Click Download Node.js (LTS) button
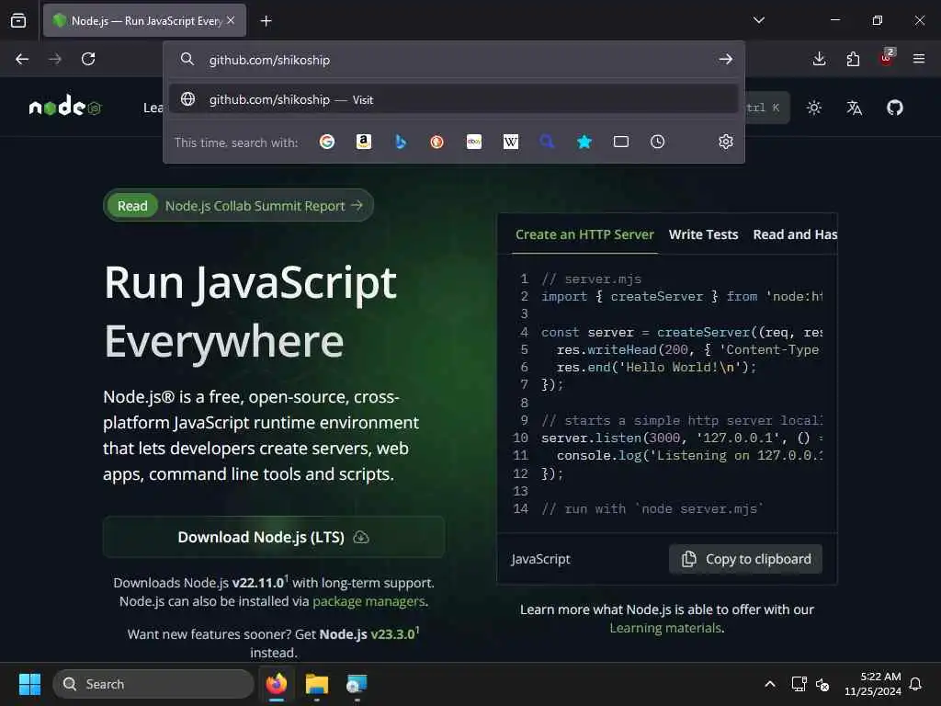 coord(274,537)
